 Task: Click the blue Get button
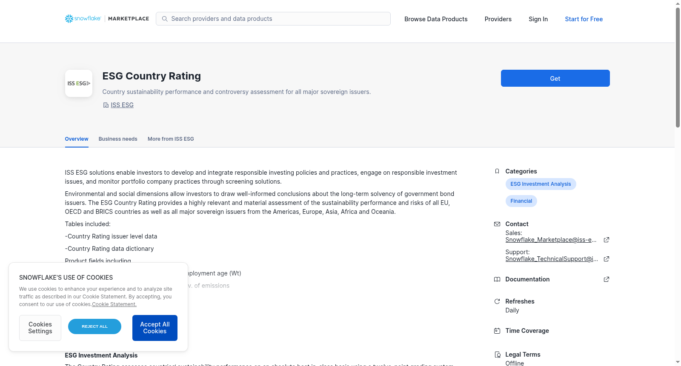[555, 78]
